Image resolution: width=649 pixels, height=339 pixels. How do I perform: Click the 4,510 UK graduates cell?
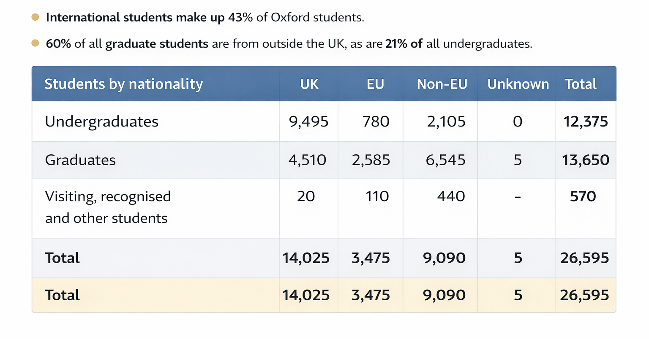click(307, 160)
